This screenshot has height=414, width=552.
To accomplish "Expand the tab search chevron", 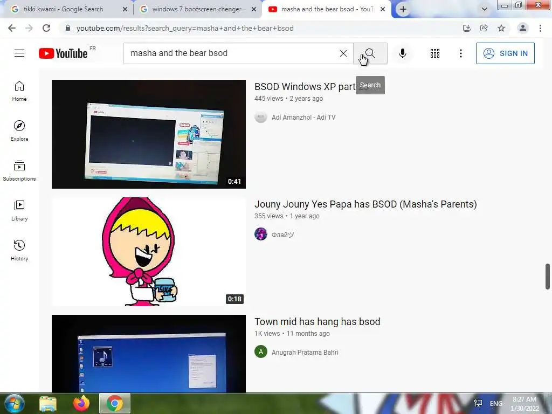I will 485,10.
